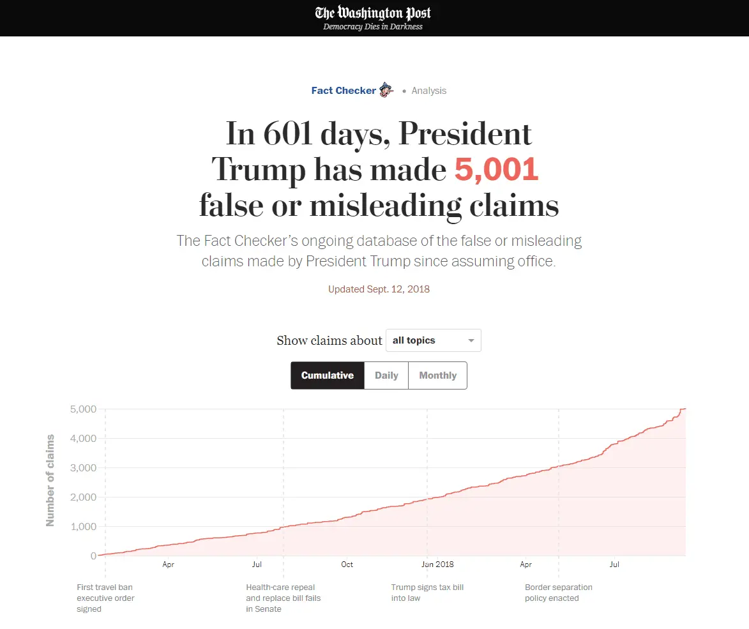Viewport: 749px width, 629px height.
Task: Click the 'Jan 2018' axis label
Action: 437,565
